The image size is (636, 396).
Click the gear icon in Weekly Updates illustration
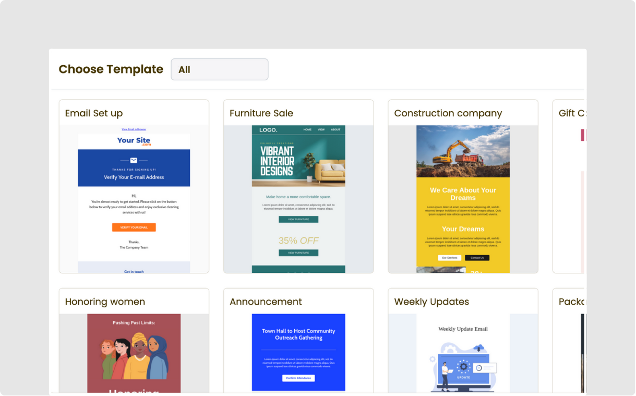click(463, 366)
